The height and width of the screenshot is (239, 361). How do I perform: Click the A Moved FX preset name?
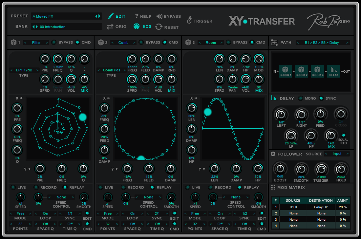[x=43, y=16]
